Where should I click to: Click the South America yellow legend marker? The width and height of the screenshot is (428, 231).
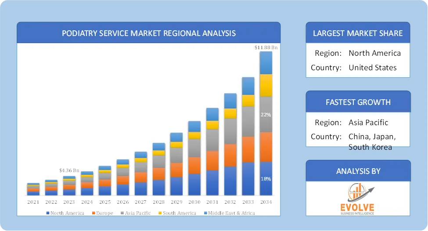[x=160, y=213]
